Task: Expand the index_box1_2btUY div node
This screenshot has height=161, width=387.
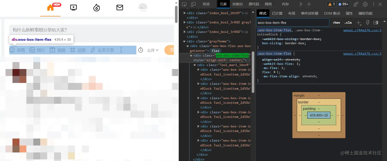Action: 185,13
